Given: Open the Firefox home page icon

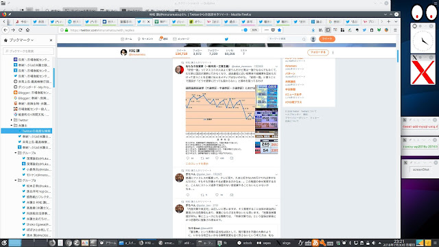Looking at the screenshot, I should 27,30.
